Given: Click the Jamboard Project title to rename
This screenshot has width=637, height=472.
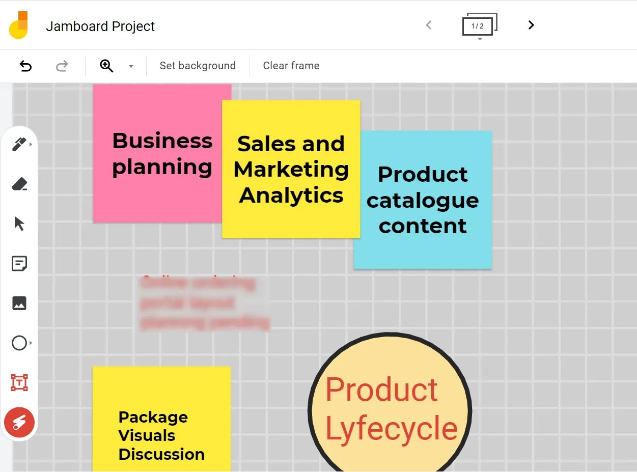Looking at the screenshot, I should click(x=100, y=26).
